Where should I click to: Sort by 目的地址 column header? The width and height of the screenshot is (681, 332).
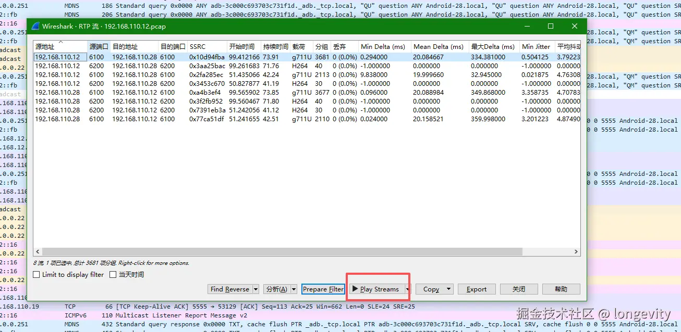tap(134, 47)
